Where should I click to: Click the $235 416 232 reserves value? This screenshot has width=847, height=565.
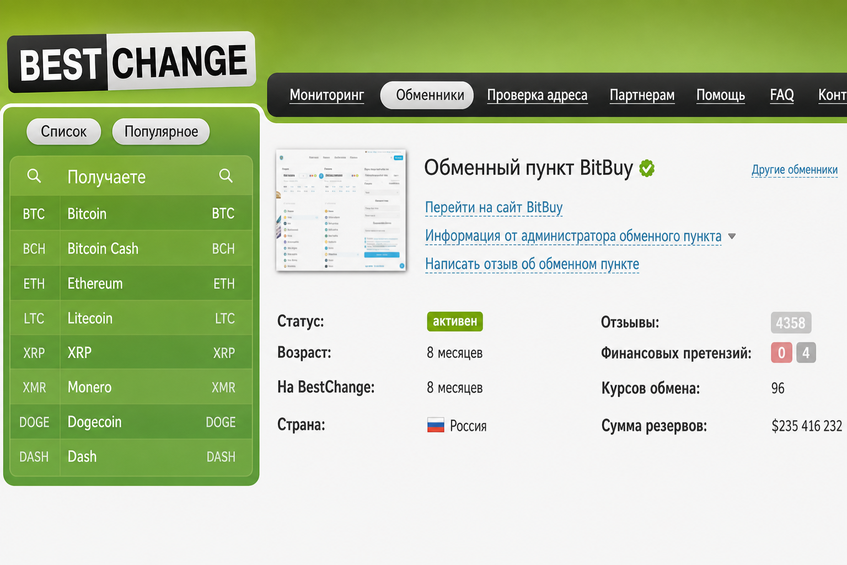[x=807, y=426]
